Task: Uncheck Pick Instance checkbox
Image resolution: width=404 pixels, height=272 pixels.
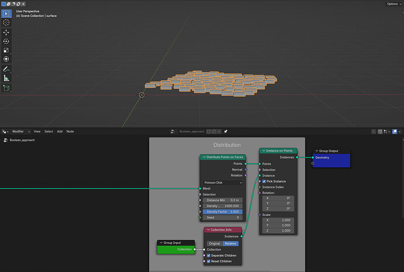Action: pyautogui.click(x=264, y=181)
